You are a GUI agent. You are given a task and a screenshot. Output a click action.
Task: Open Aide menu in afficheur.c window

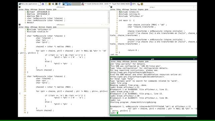tap(55, 27)
